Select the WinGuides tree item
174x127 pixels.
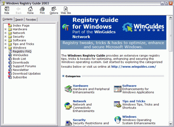tap(21, 55)
